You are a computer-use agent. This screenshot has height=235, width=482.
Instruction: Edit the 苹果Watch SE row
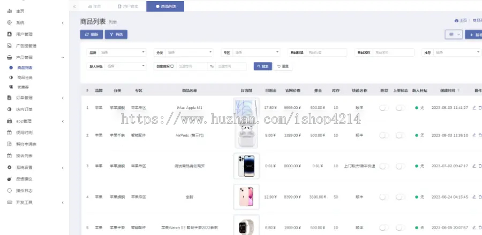pyautogui.click(x=474, y=228)
